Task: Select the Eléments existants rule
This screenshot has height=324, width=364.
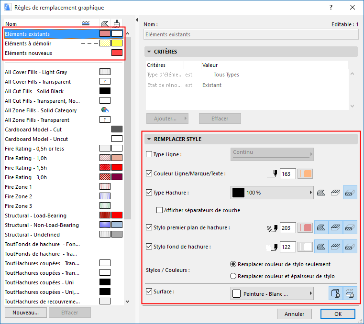Action: 63,34
